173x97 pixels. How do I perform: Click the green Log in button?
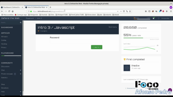pos(97,47)
